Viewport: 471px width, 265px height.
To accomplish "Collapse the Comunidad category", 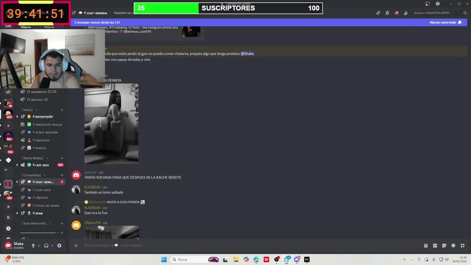I will point(34,175).
